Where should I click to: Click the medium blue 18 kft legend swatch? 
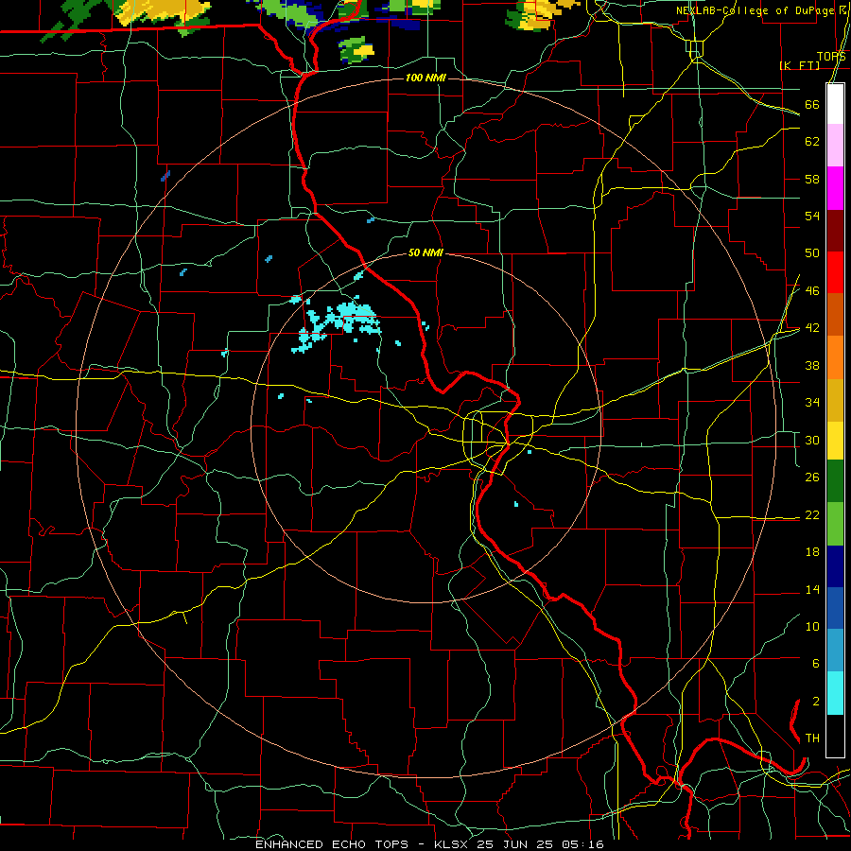(x=835, y=608)
